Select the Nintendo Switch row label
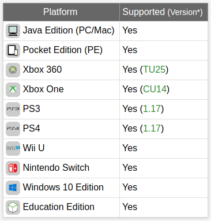Viewport: 211px width, 221px height. point(56,167)
